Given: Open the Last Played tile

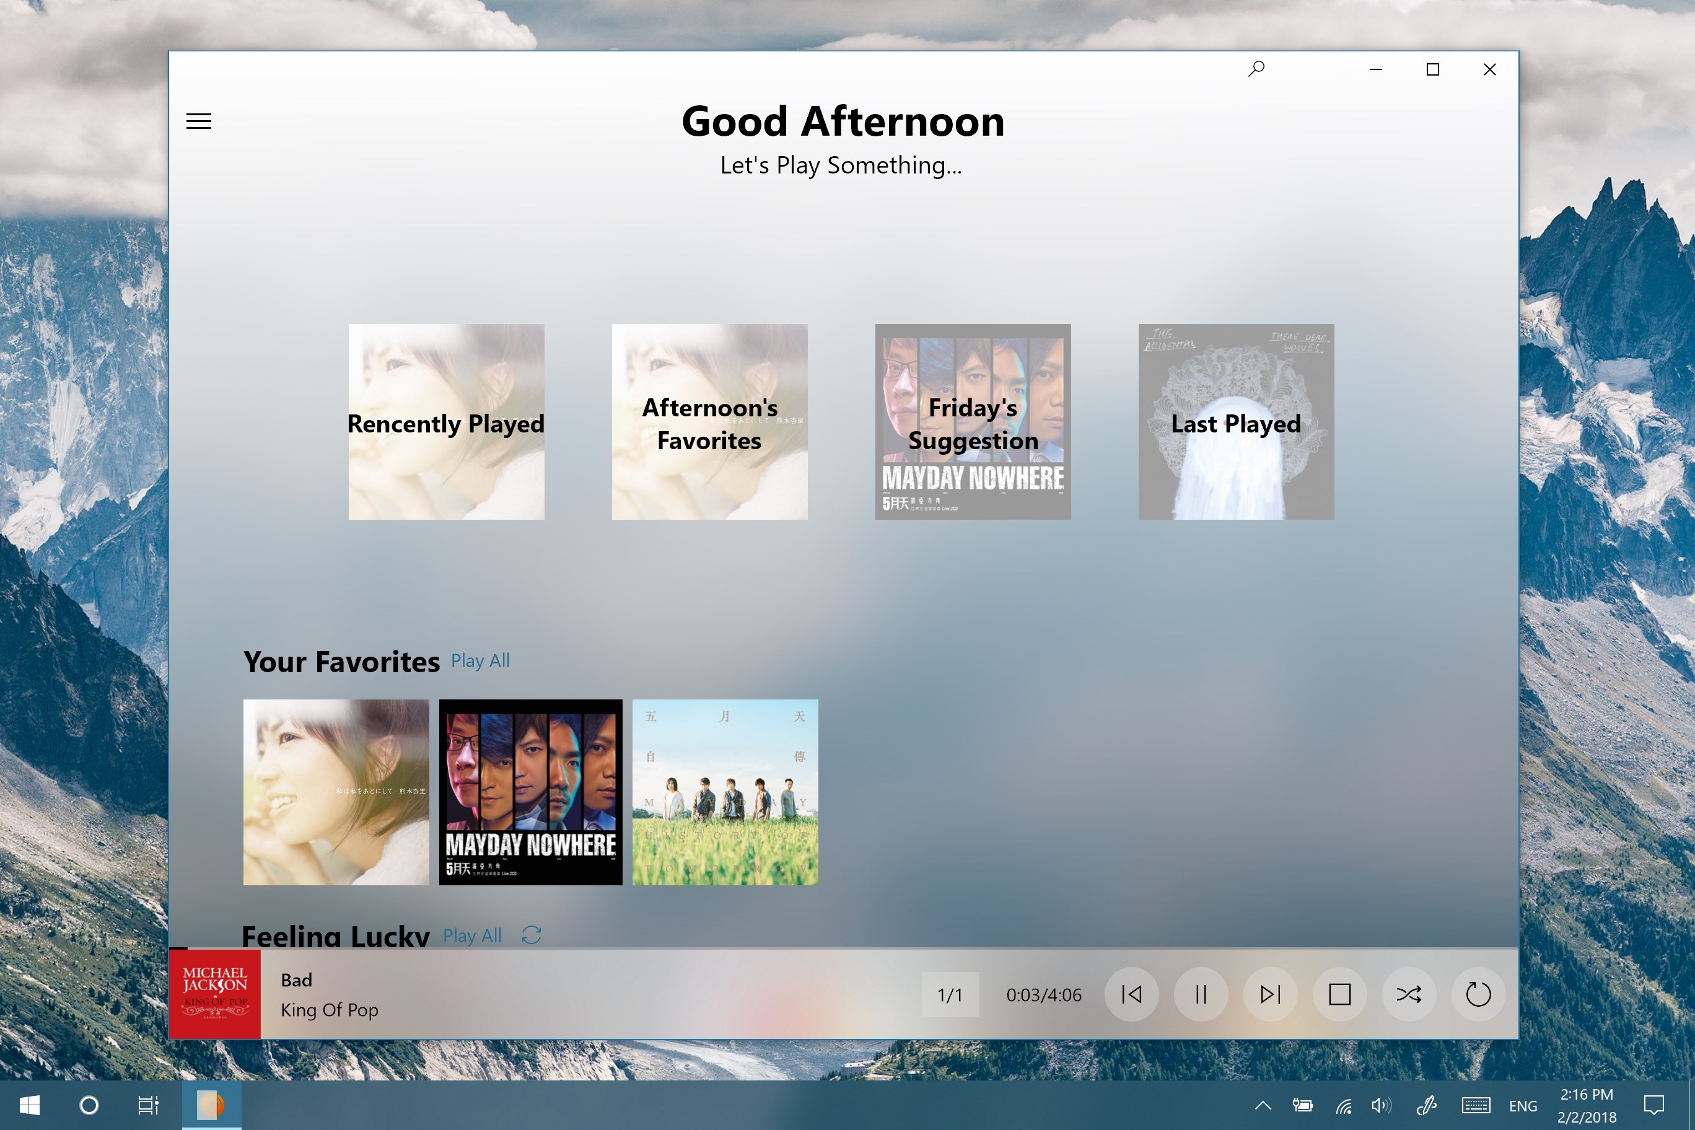Looking at the screenshot, I should pyautogui.click(x=1236, y=422).
